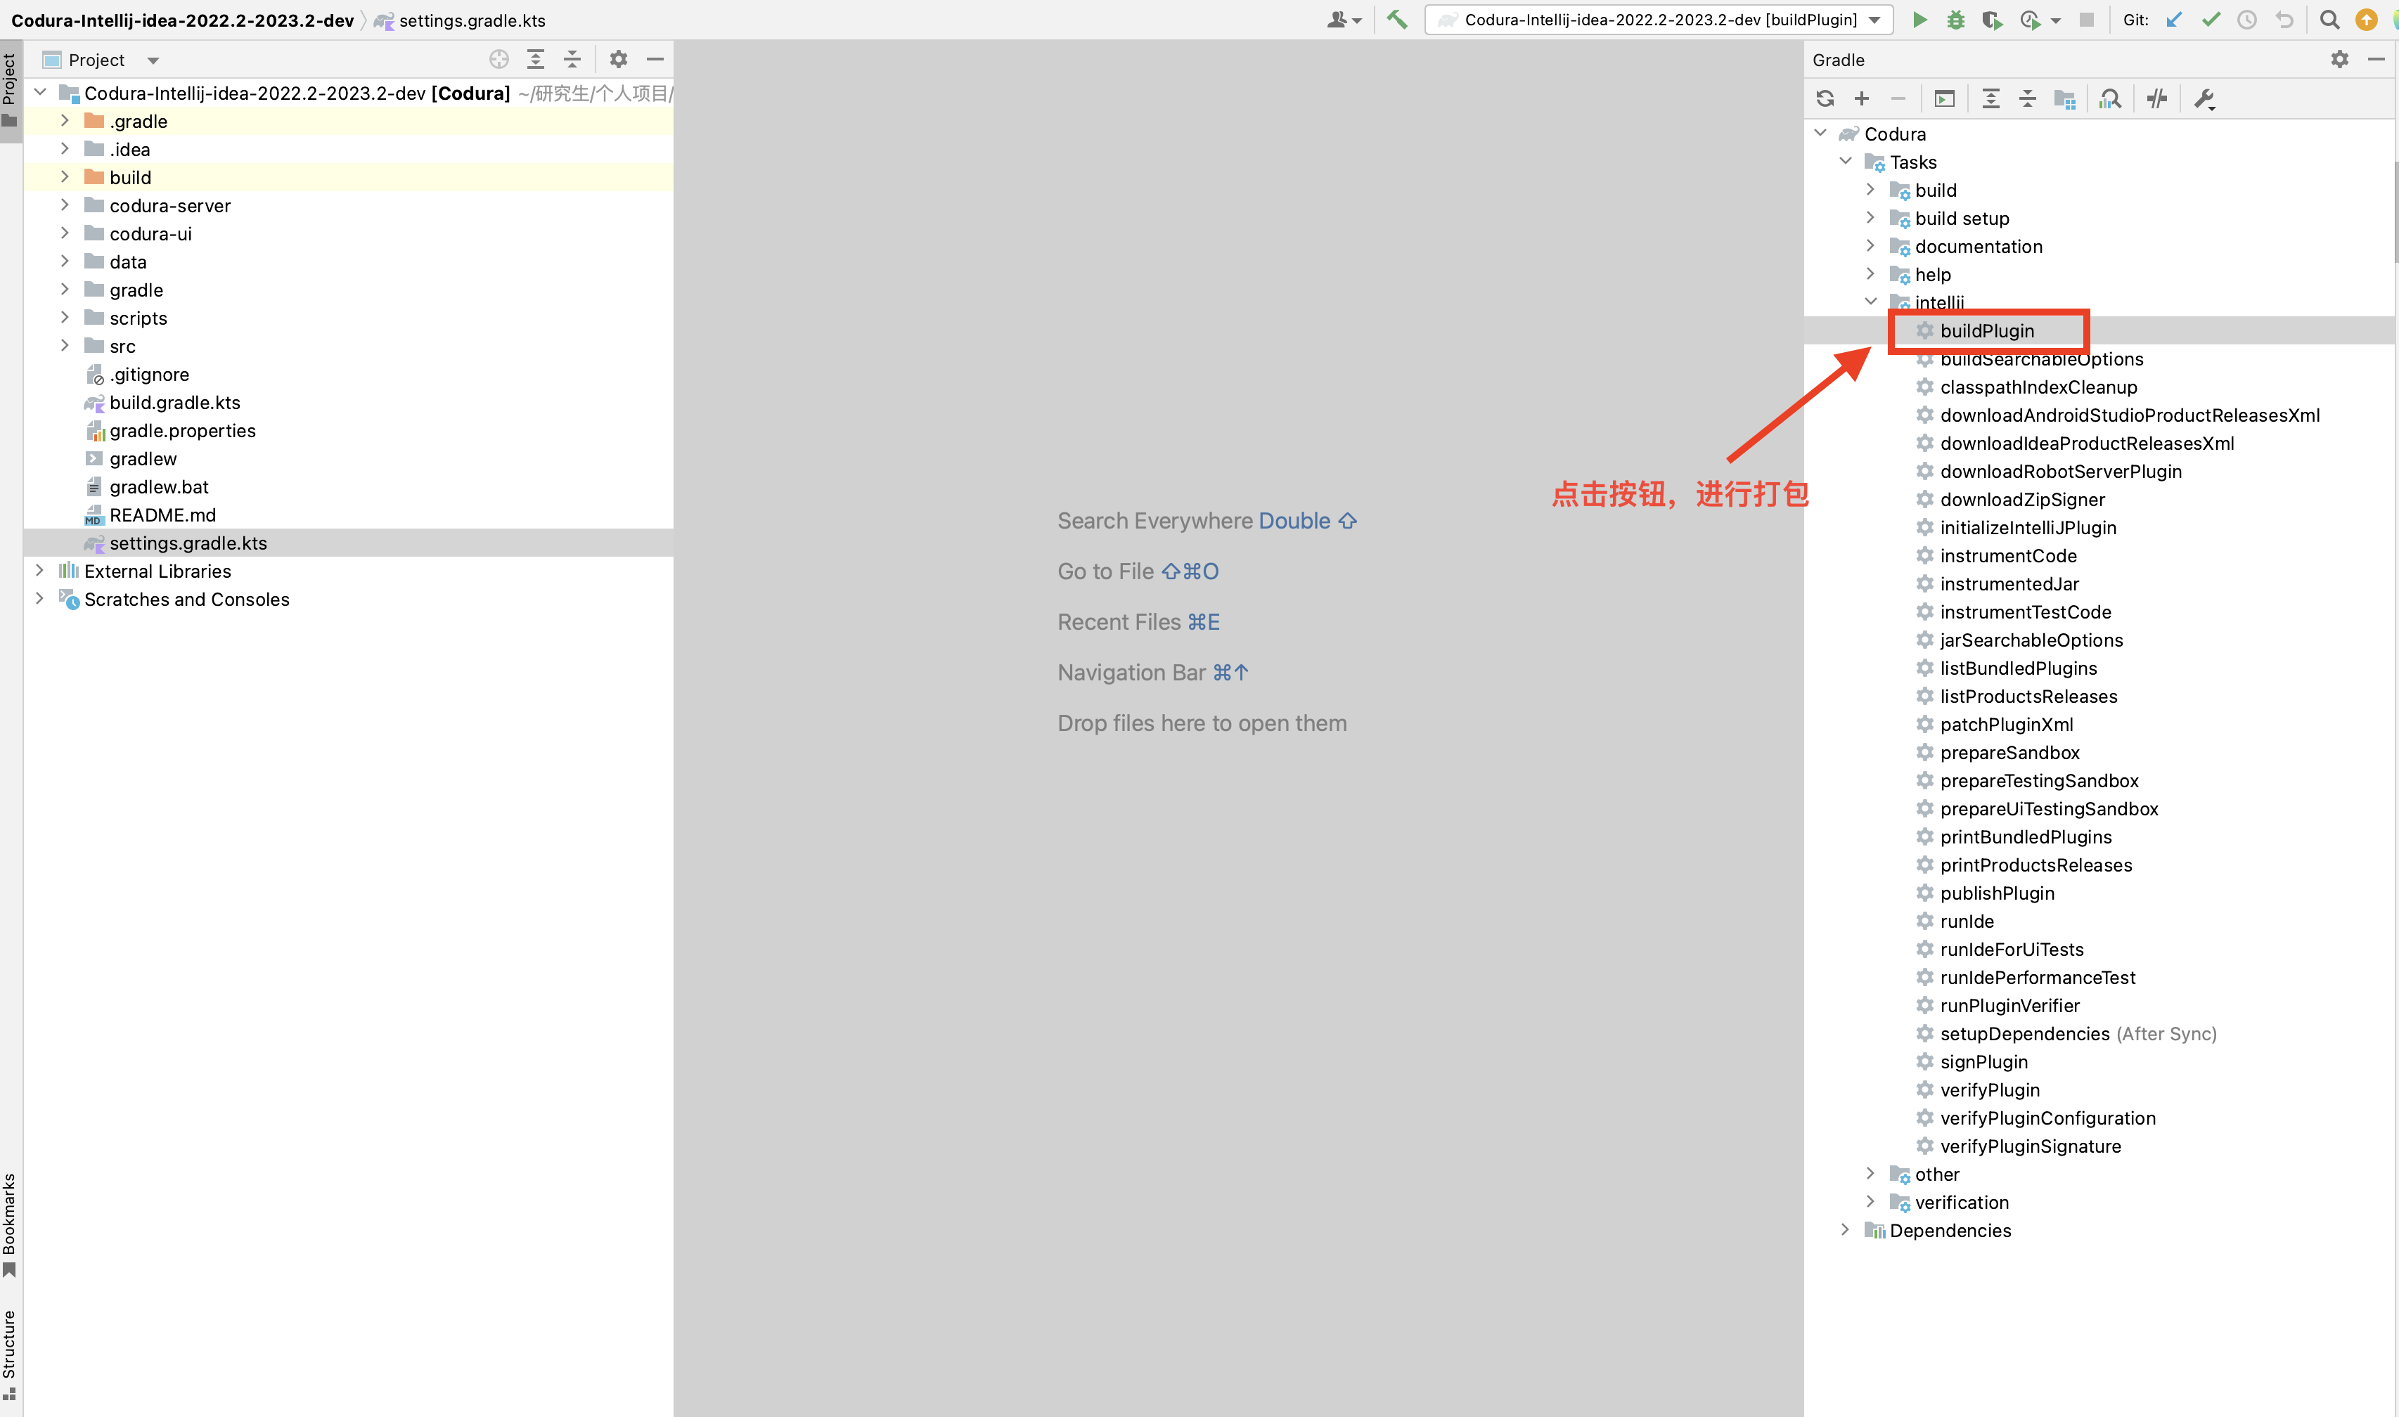The width and height of the screenshot is (2399, 1417).
Task: Select the publishPlugin Gradle task
Action: [1997, 893]
